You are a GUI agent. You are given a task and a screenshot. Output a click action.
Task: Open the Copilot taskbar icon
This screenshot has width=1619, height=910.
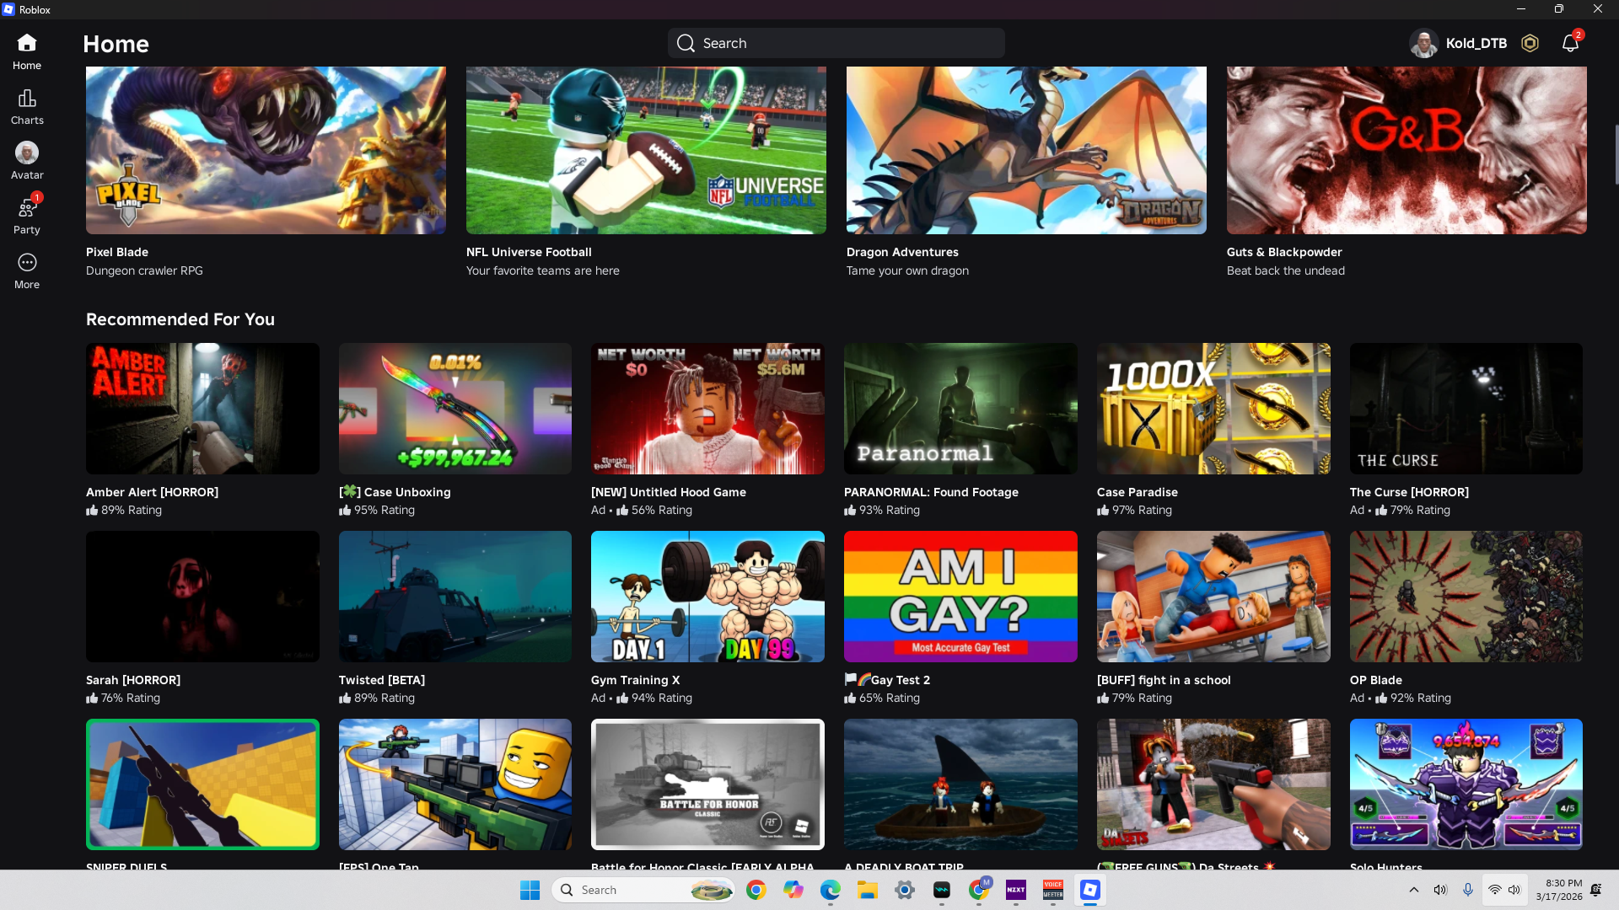tap(793, 890)
